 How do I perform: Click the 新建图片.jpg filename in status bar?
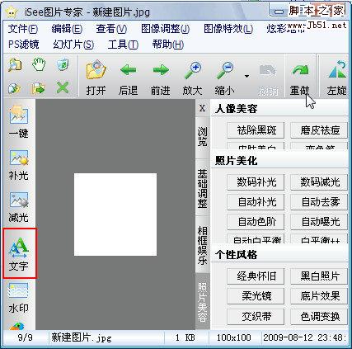click(x=82, y=337)
